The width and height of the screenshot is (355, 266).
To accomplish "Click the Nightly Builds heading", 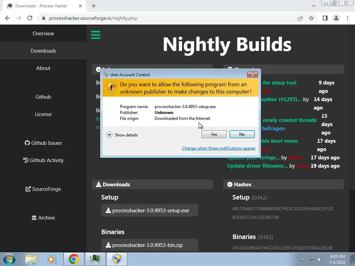I will (x=227, y=44).
